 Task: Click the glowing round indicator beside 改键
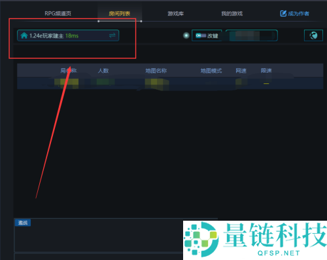[x=186, y=35]
